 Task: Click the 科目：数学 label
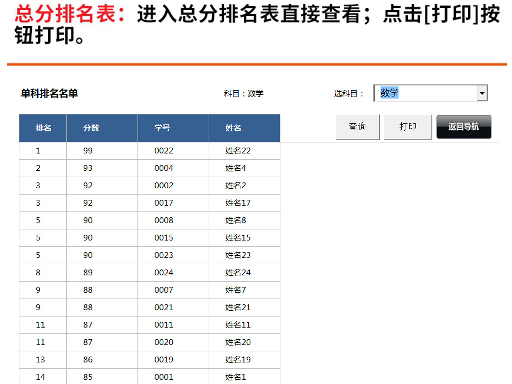click(x=244, y=94)
